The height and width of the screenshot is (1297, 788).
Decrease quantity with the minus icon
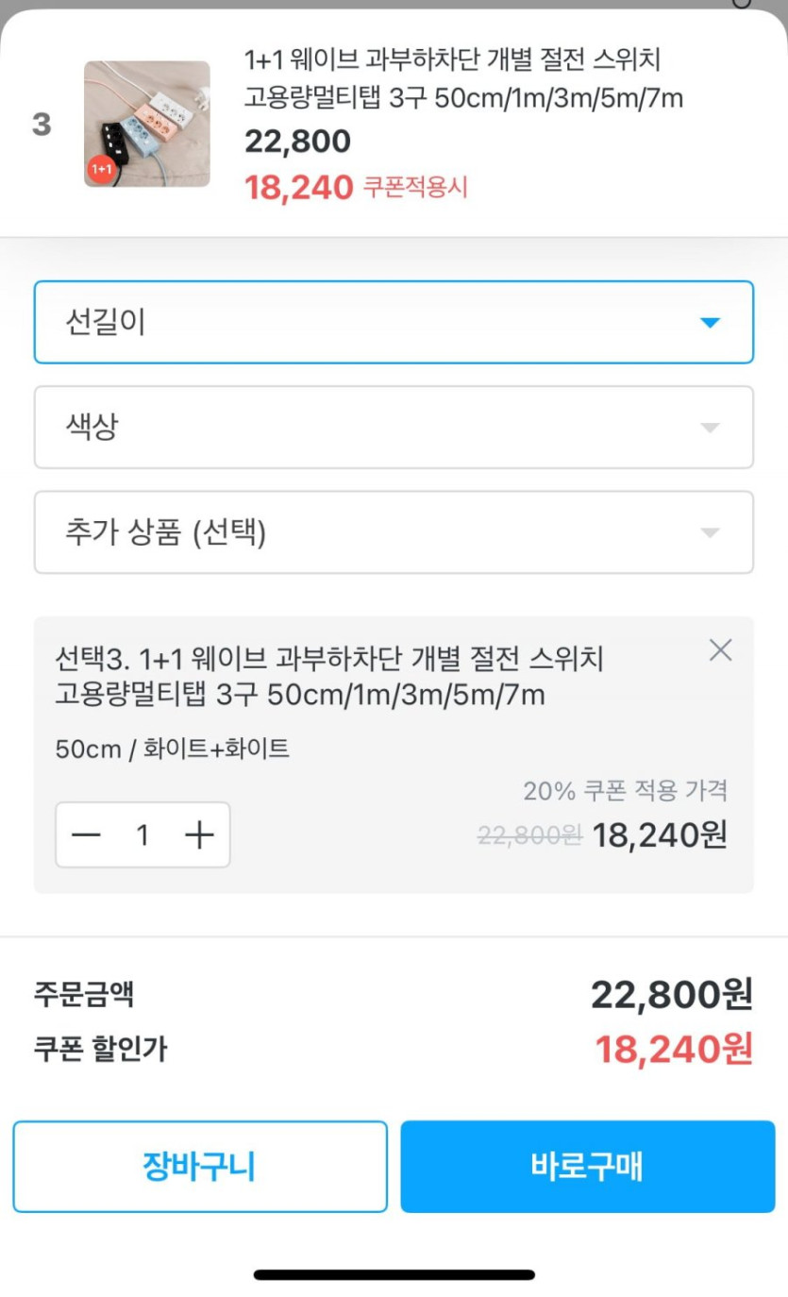coord(86,834)
